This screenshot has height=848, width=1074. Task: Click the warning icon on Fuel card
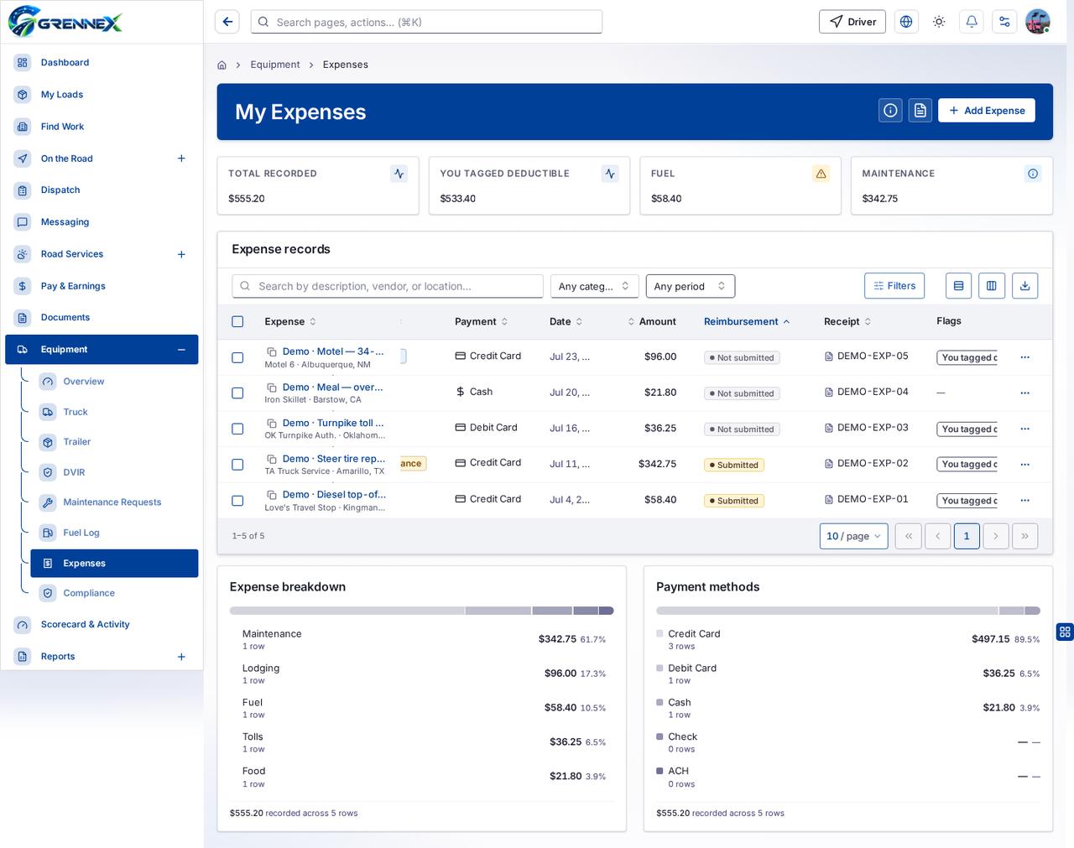[821, 174]
